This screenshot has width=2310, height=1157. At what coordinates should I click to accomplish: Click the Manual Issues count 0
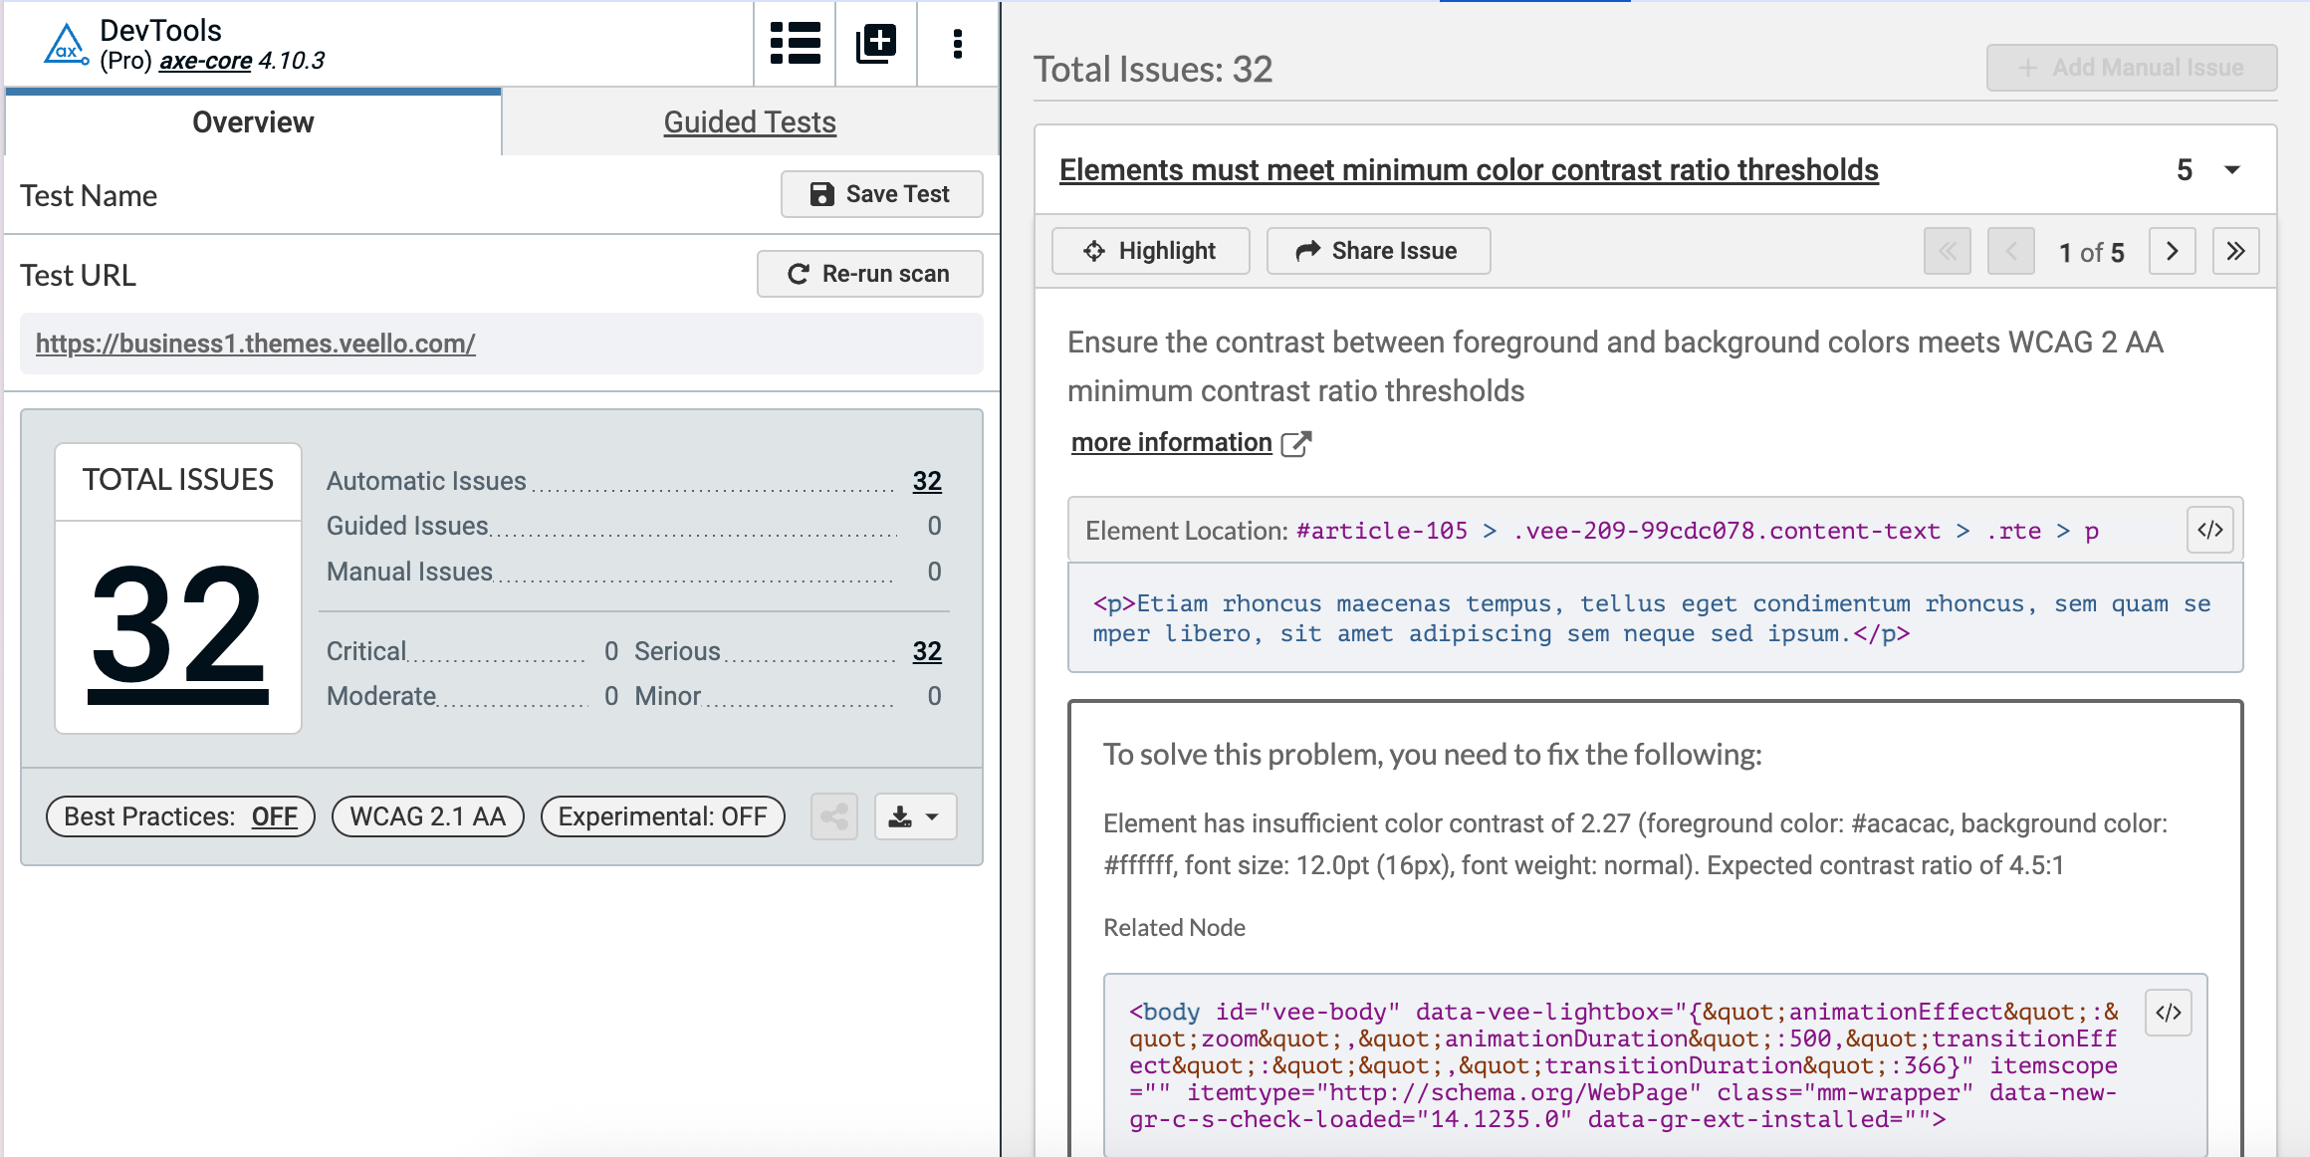(934, 572)
